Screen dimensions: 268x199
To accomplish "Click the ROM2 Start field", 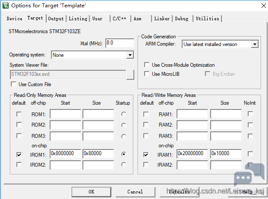I will (x=66, y=125).
